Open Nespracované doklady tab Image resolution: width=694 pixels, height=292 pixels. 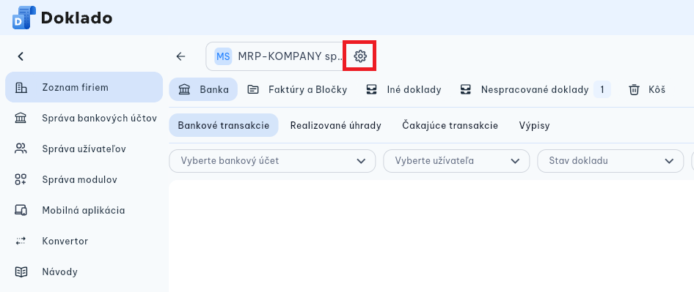(535, 90)
